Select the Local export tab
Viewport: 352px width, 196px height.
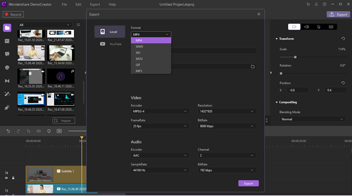110,31
